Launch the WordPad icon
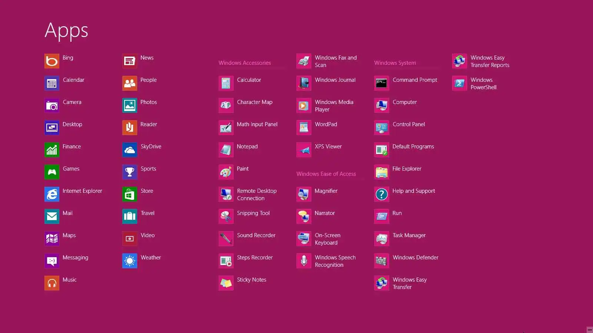593x333 pixels. (304, 128)
